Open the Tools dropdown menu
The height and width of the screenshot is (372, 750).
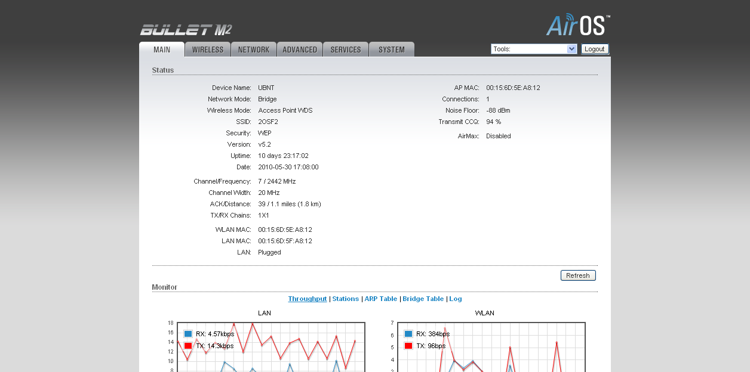click(x=533, y=49)
